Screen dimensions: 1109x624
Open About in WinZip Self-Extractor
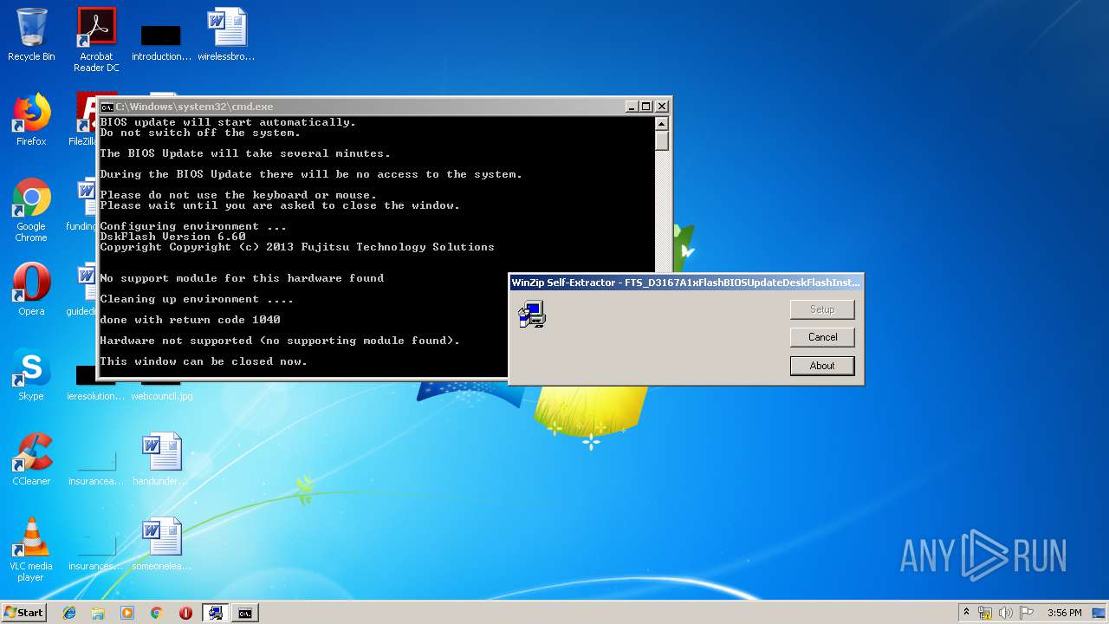click(x=822, y=366)
